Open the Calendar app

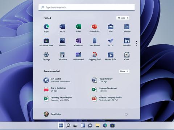(127, 28)
